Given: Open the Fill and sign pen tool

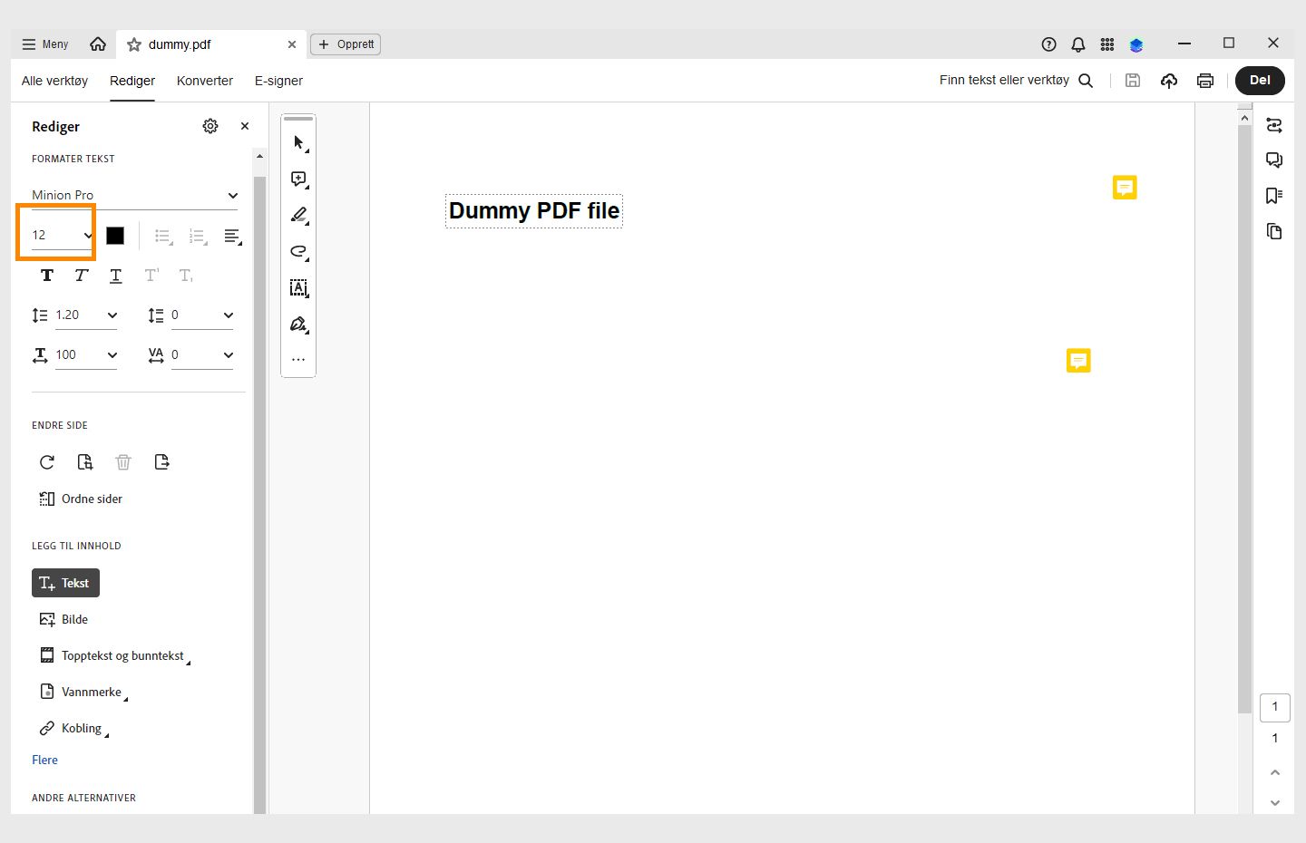Looking at the screenshot, I should click(298, 324).
